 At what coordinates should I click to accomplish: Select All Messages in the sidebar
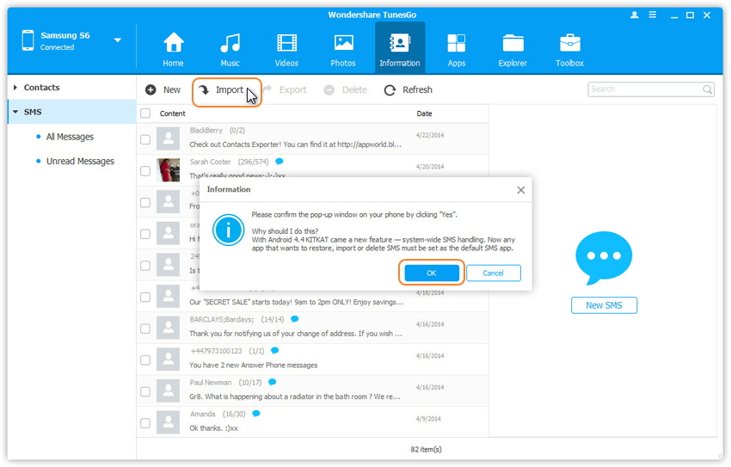click(70, 137)
